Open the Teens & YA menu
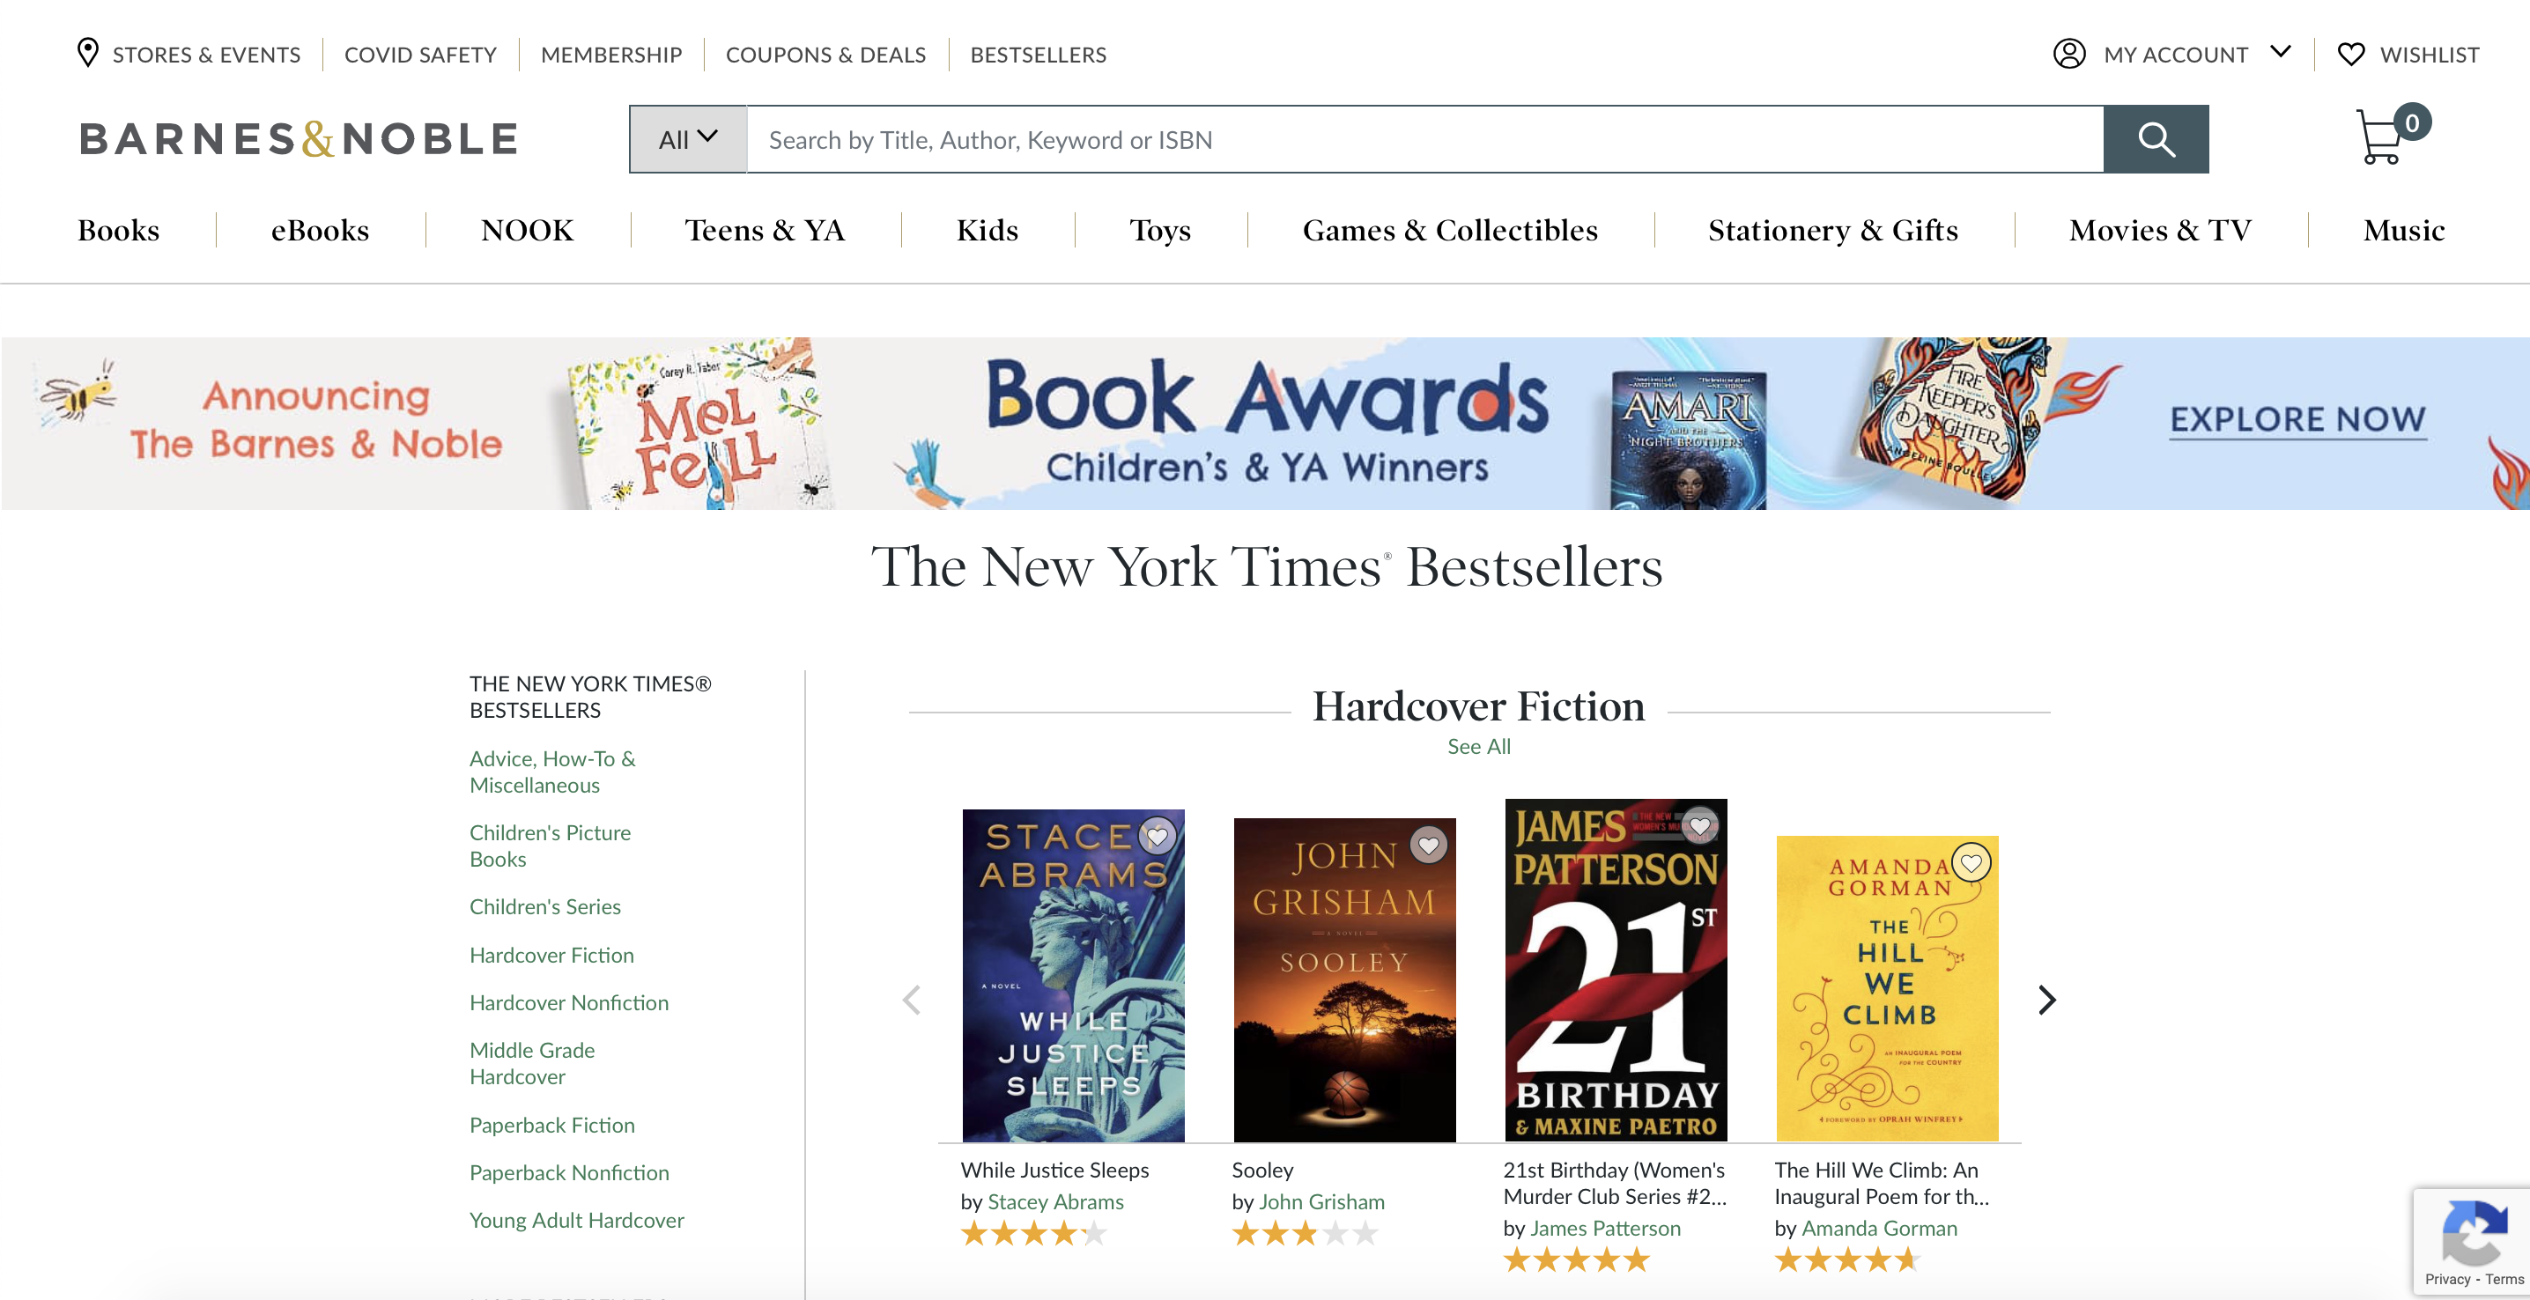2530x1300 pixels. coord(766,230)
